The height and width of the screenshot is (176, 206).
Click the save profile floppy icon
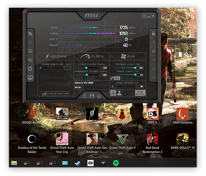pos(92,96)
